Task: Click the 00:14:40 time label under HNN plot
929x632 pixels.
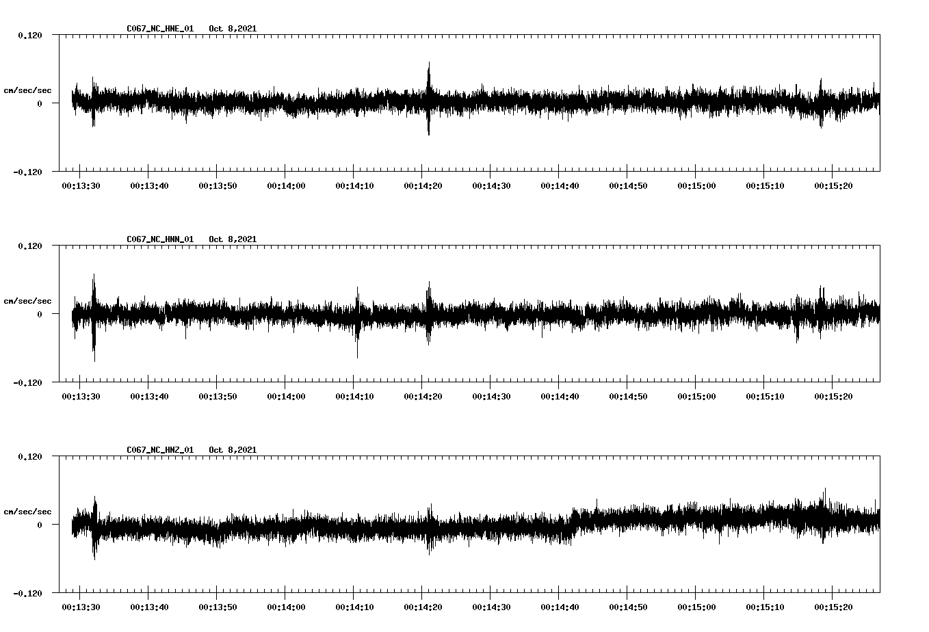Action: pos(560,397)
